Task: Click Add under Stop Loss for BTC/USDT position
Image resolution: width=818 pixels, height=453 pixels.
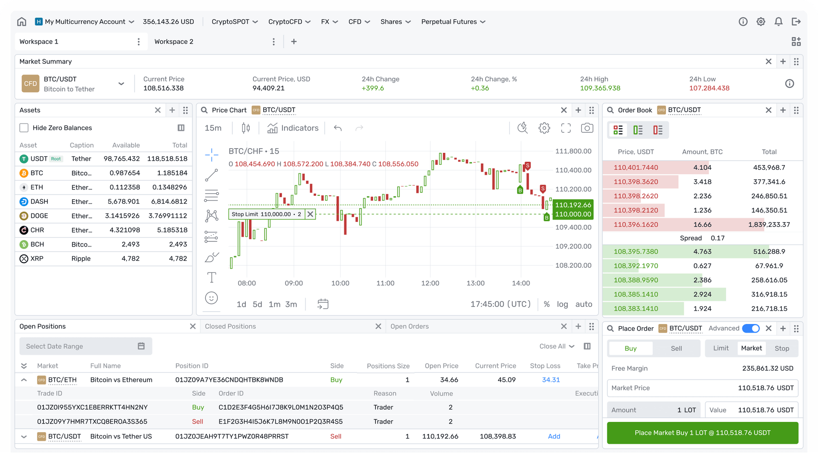Action: point(554,436)
